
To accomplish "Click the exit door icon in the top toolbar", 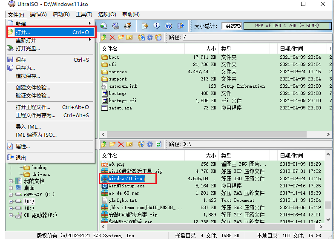I will point(181,26).
